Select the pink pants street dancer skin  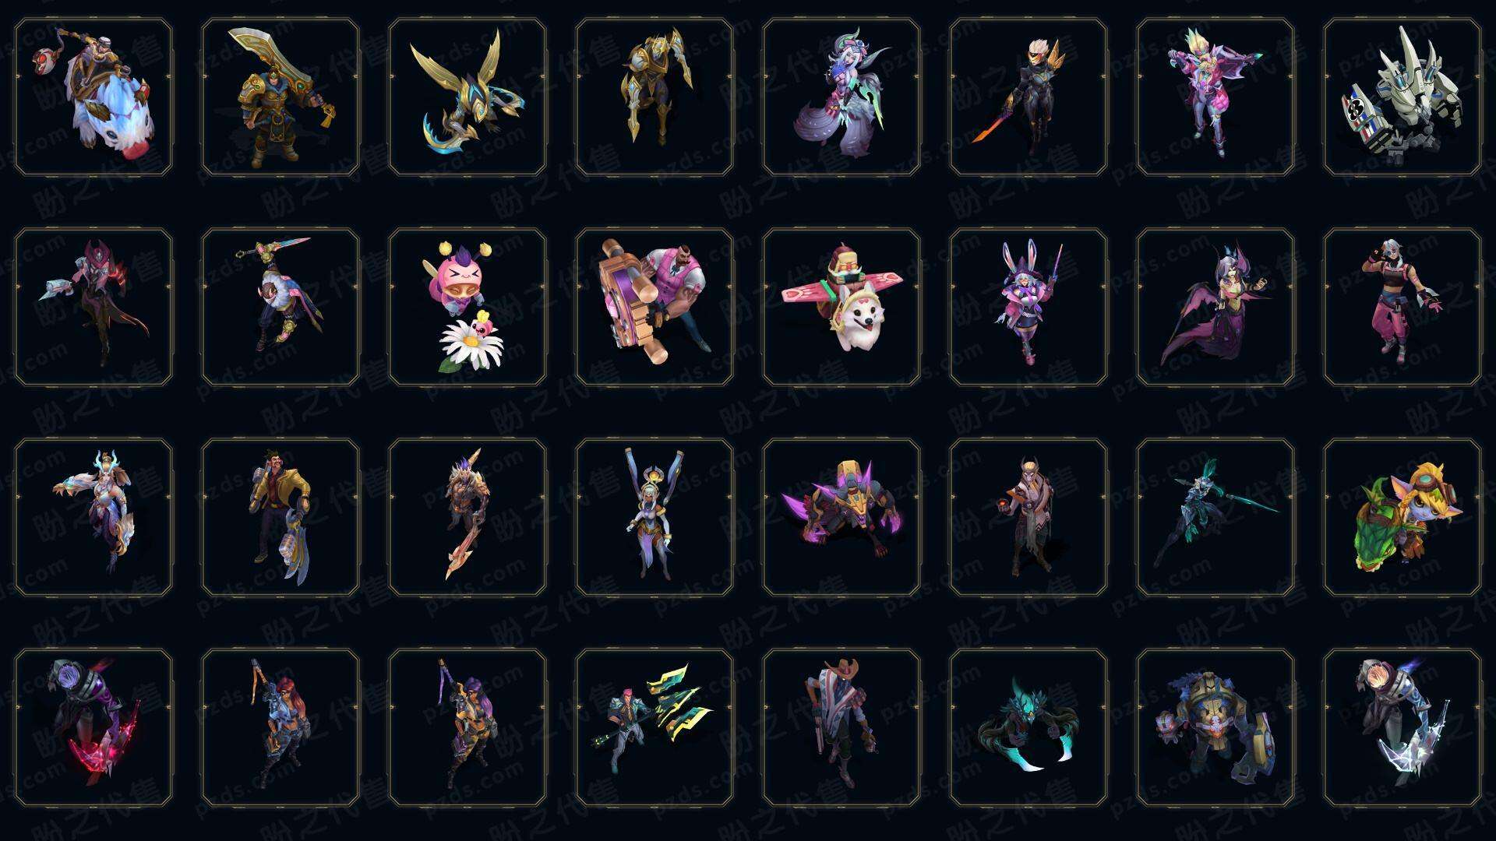[x=1402, y=307]
